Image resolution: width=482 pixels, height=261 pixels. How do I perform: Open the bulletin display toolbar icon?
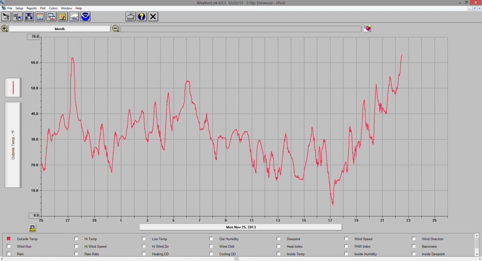(x=29, y=16)
